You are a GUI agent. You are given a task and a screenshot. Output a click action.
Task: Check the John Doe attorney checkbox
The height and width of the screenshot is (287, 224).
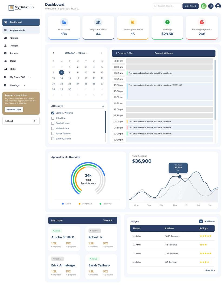53,118
